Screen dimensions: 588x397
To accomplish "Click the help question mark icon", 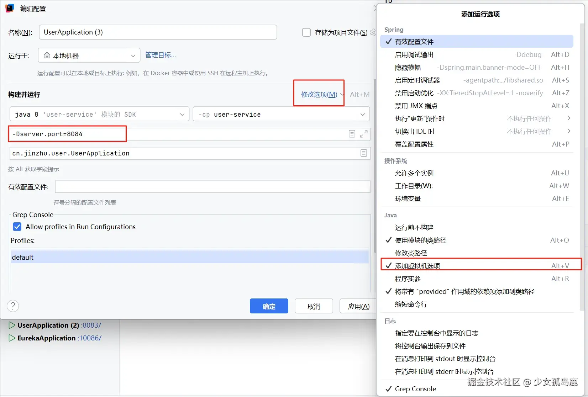I will click(x=13, y=306).
